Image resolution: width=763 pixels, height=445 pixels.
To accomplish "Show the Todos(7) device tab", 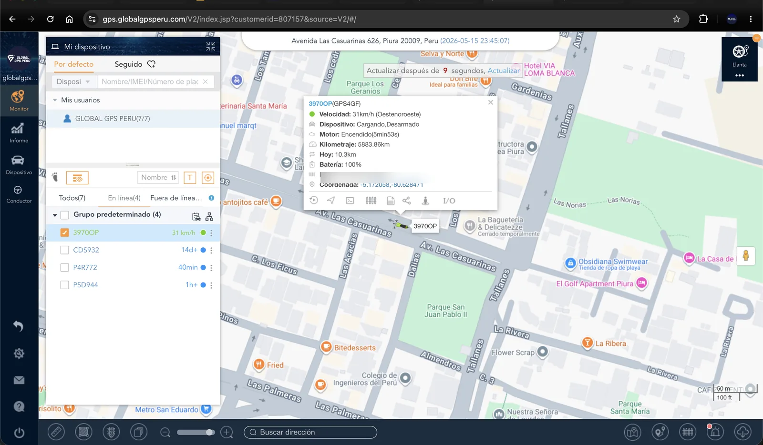I will (x=72, y=198).
